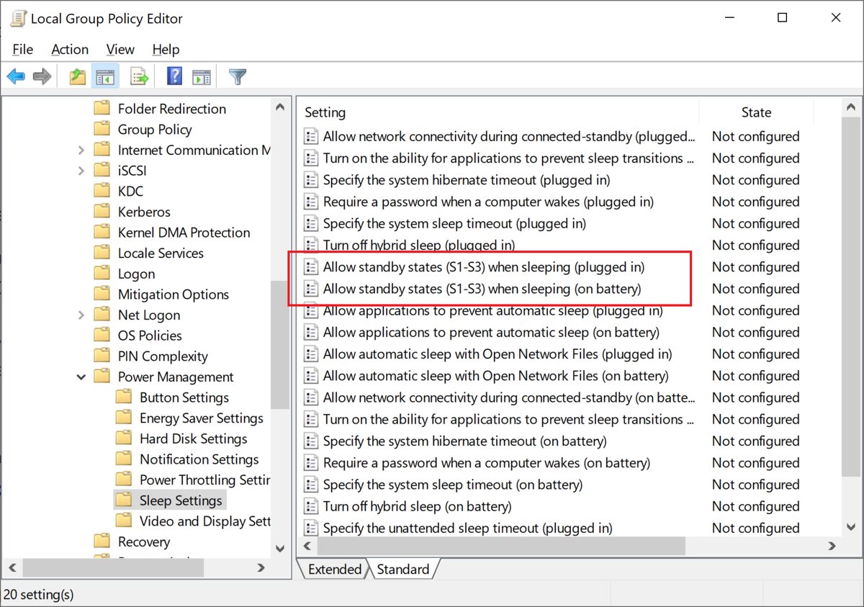Select Sleep Settings tree item
864x607 pixels.
181,500
